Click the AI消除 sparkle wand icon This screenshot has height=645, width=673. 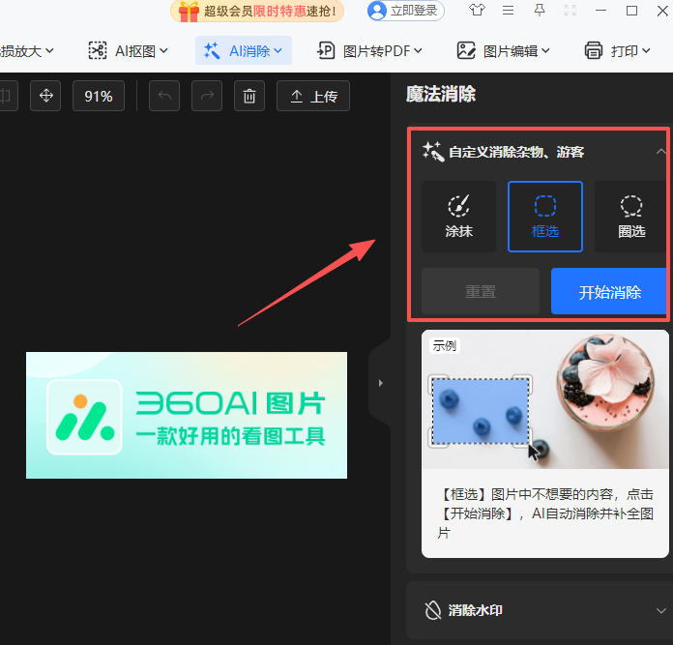[x=212, y=50]
